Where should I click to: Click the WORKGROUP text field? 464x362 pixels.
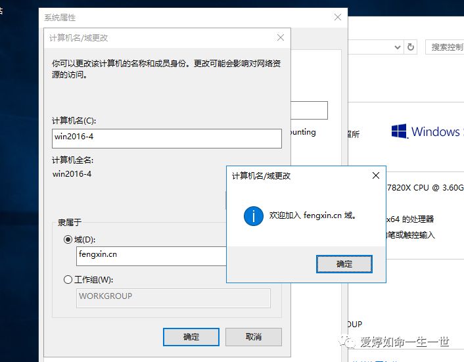click(x=173, y=298)
